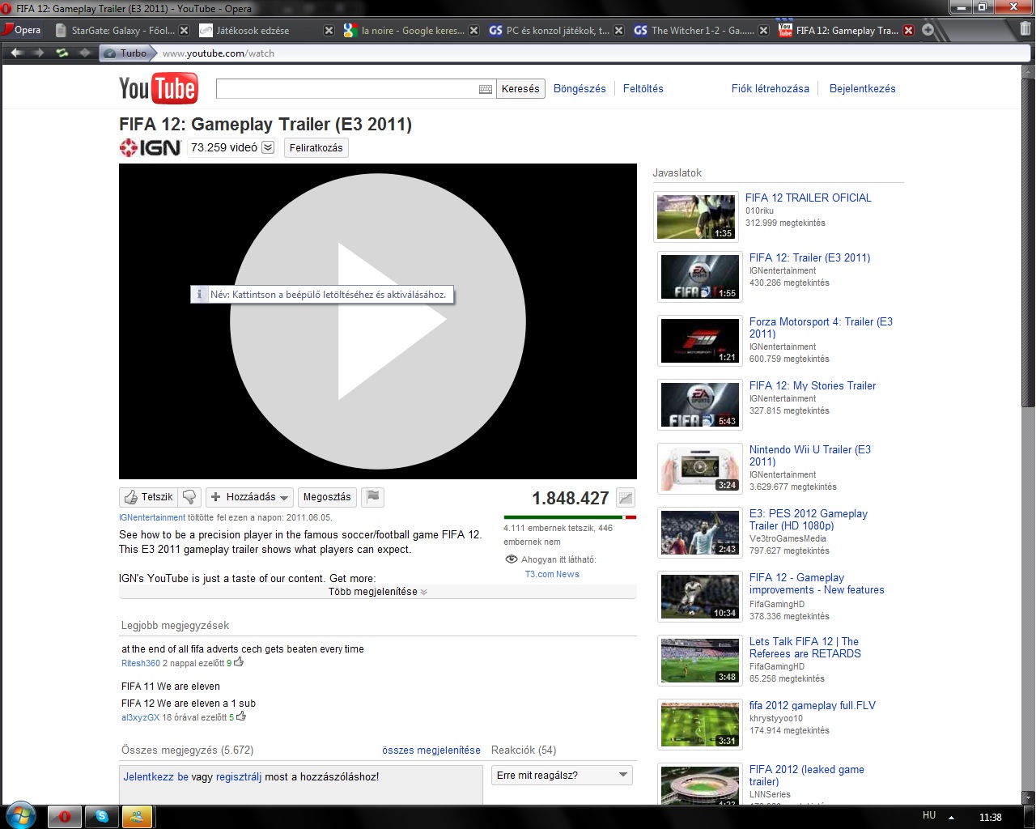
Task: Open Forza Motorsport 4 trailer thumbnail
Action: (x=700, y=341)
